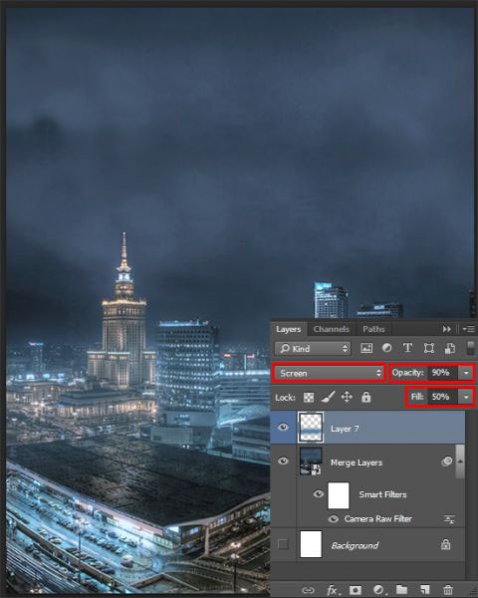Collapse panel with double-arrow icon
The height and width of the screenshot is (598, 478).
447,329
